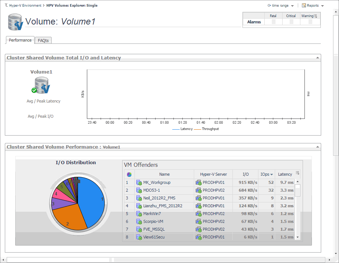339x263 pixels.
Task: Open VM Offenders table column settings icon
Action: tap(297, 173)
